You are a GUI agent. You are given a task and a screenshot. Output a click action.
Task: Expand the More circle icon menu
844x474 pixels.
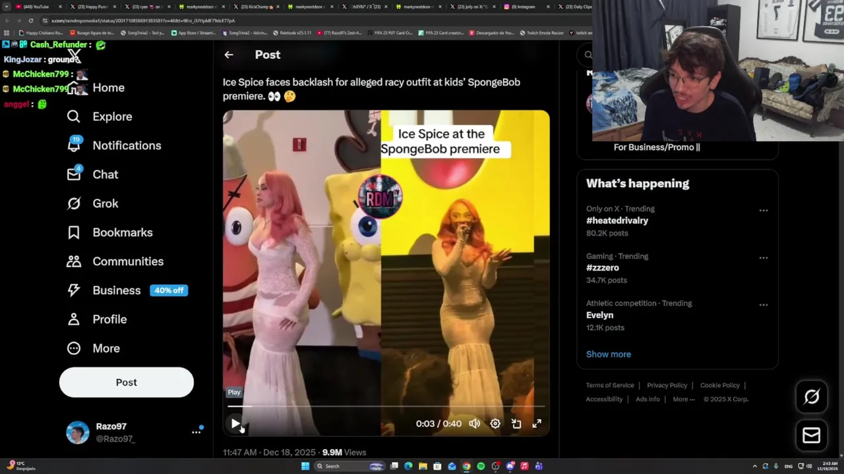(x=73, y=348)
